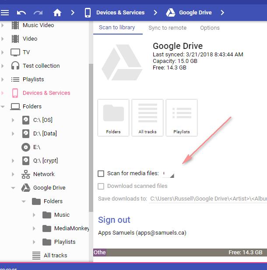Select the Network node icon

click(x=26, y=174)
